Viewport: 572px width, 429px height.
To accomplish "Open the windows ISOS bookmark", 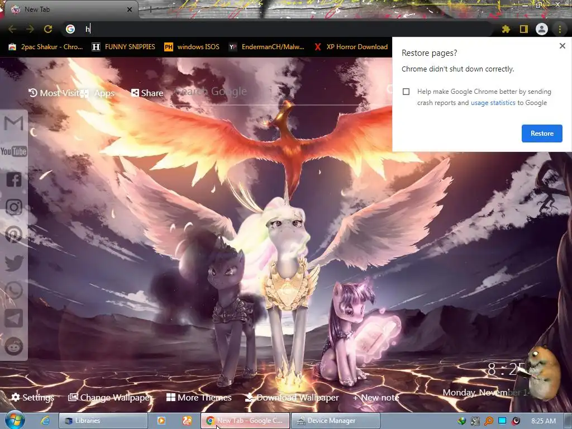I will (192, 47).
